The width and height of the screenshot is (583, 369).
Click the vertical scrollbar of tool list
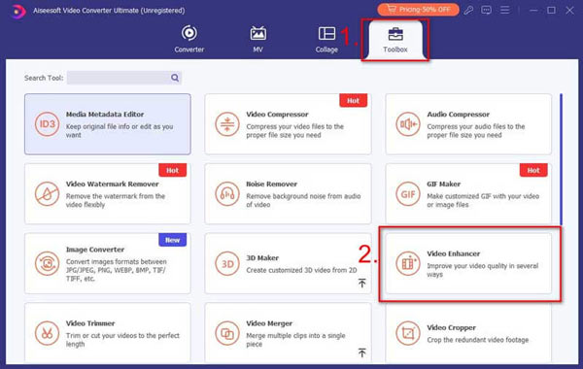(561, 159)
